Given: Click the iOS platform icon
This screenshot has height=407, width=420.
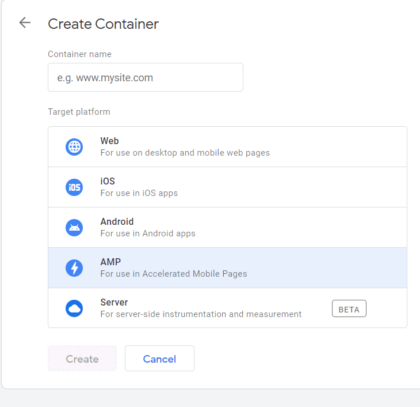Looking at the screenshot, I should (74, 187).
